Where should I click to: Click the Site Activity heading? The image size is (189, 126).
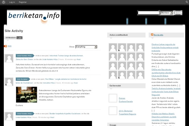tap(14, 31)
